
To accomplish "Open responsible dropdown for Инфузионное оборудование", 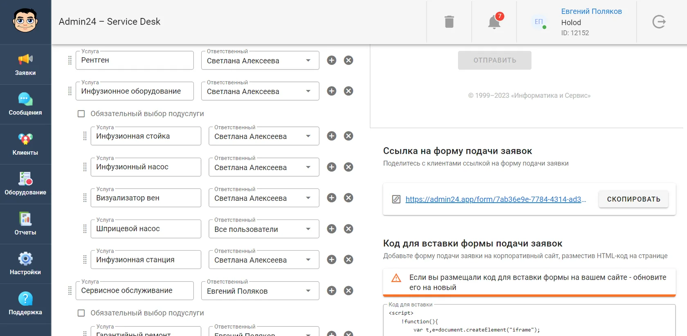I will point(260,91).
